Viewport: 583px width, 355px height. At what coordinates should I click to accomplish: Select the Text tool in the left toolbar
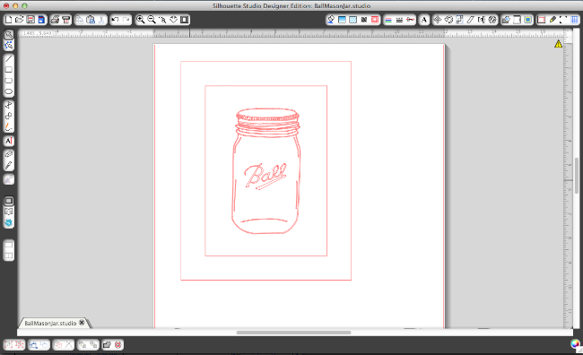click(x=9, y=141)
